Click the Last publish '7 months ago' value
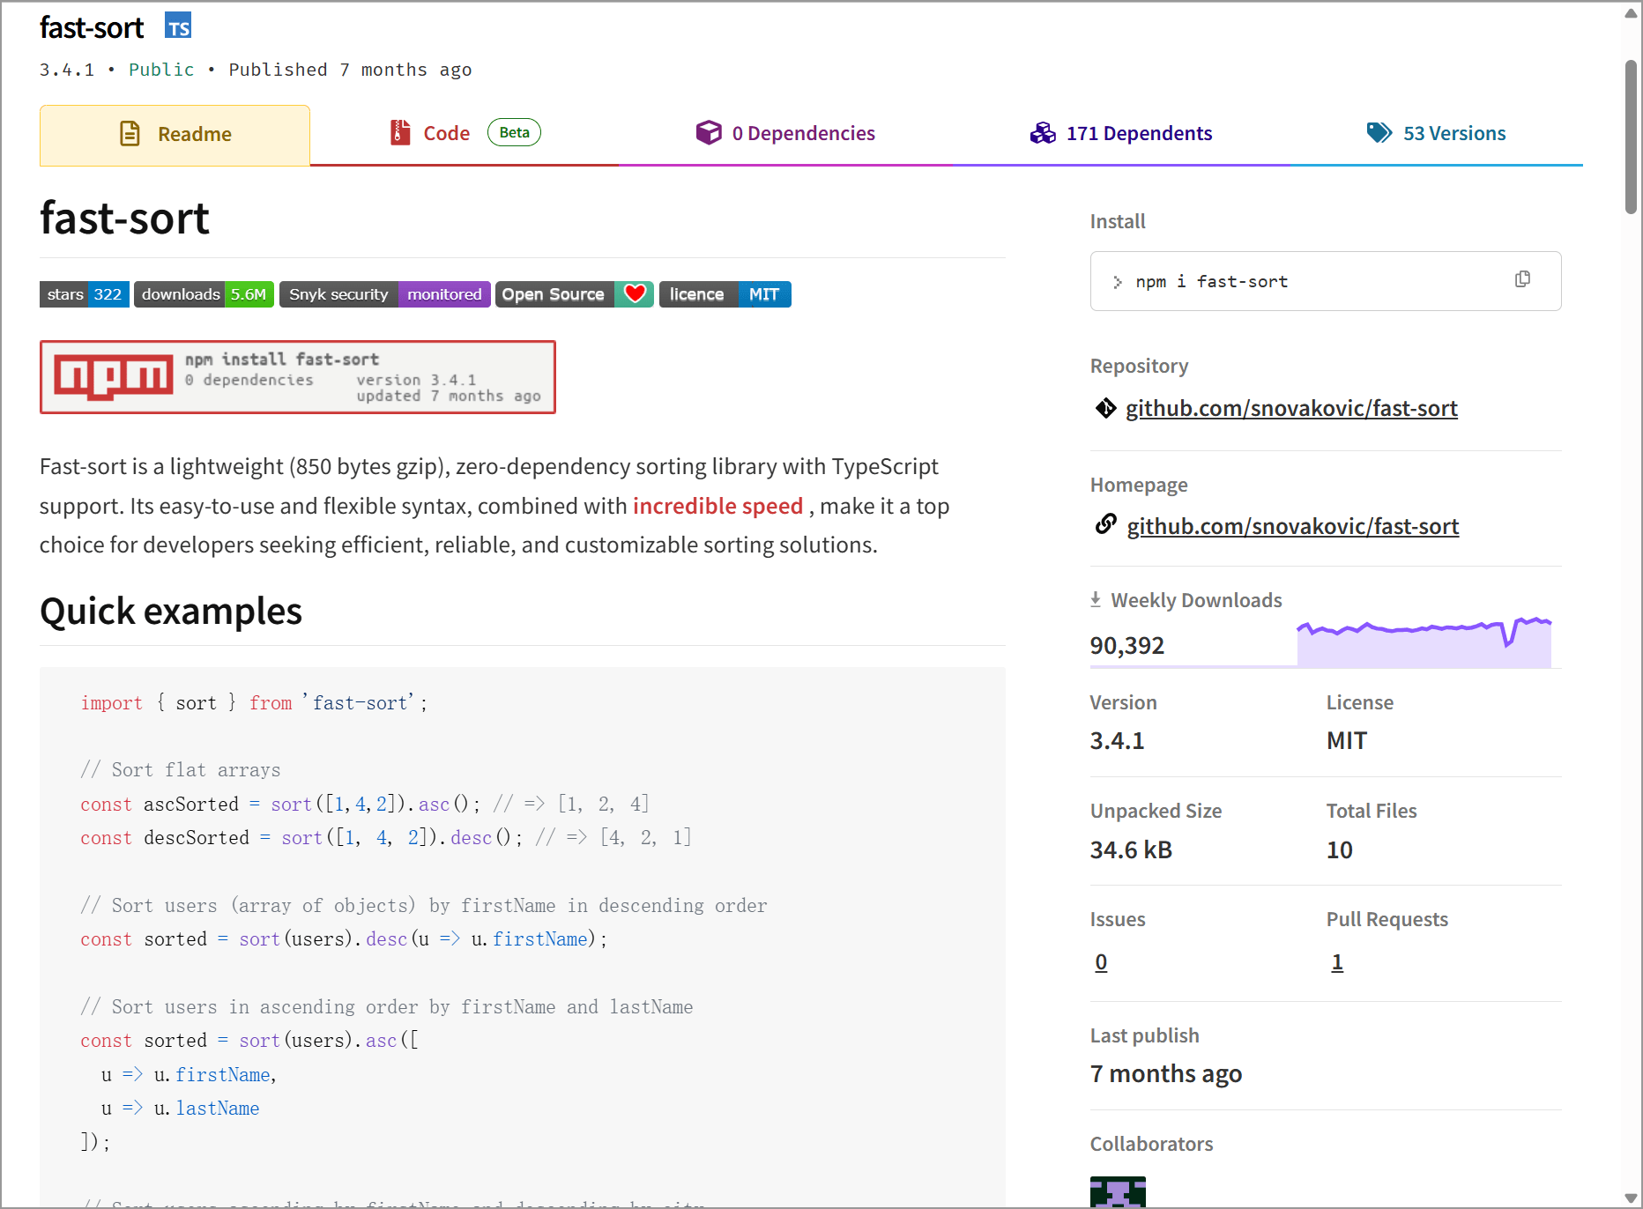The width and height of the screenshot is (1643, 1209). [x=1166, y=1074]
